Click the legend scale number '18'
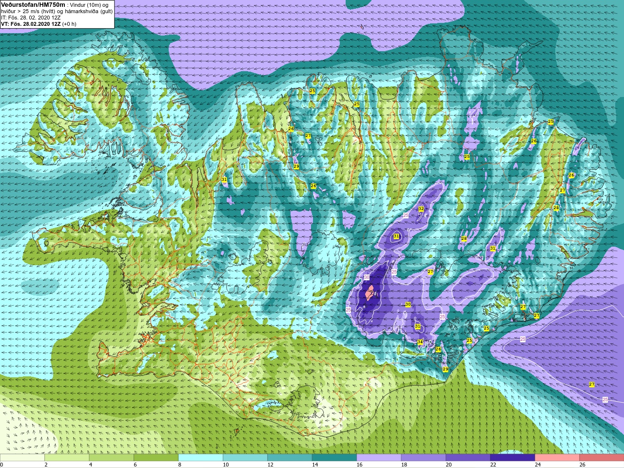 [x=404, y=465]
